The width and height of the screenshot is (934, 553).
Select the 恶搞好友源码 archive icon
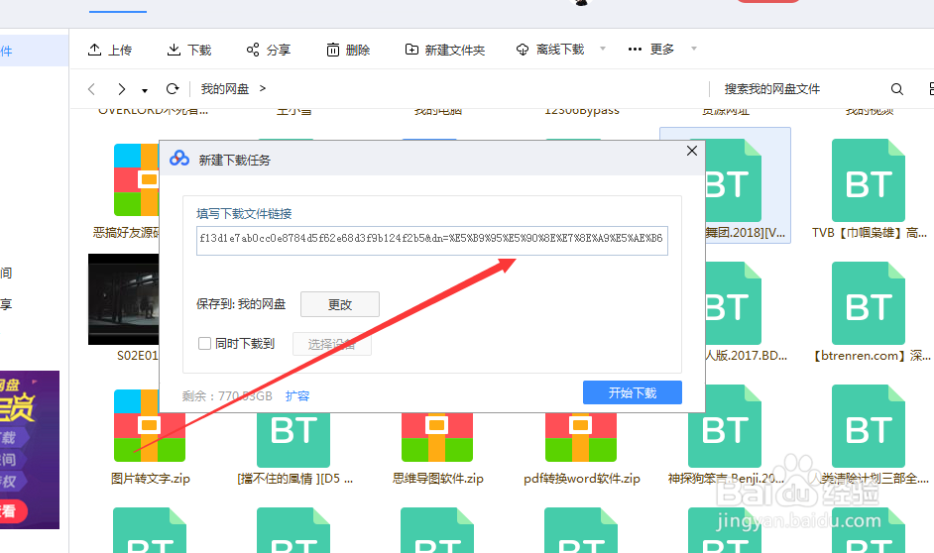[137, 179]
